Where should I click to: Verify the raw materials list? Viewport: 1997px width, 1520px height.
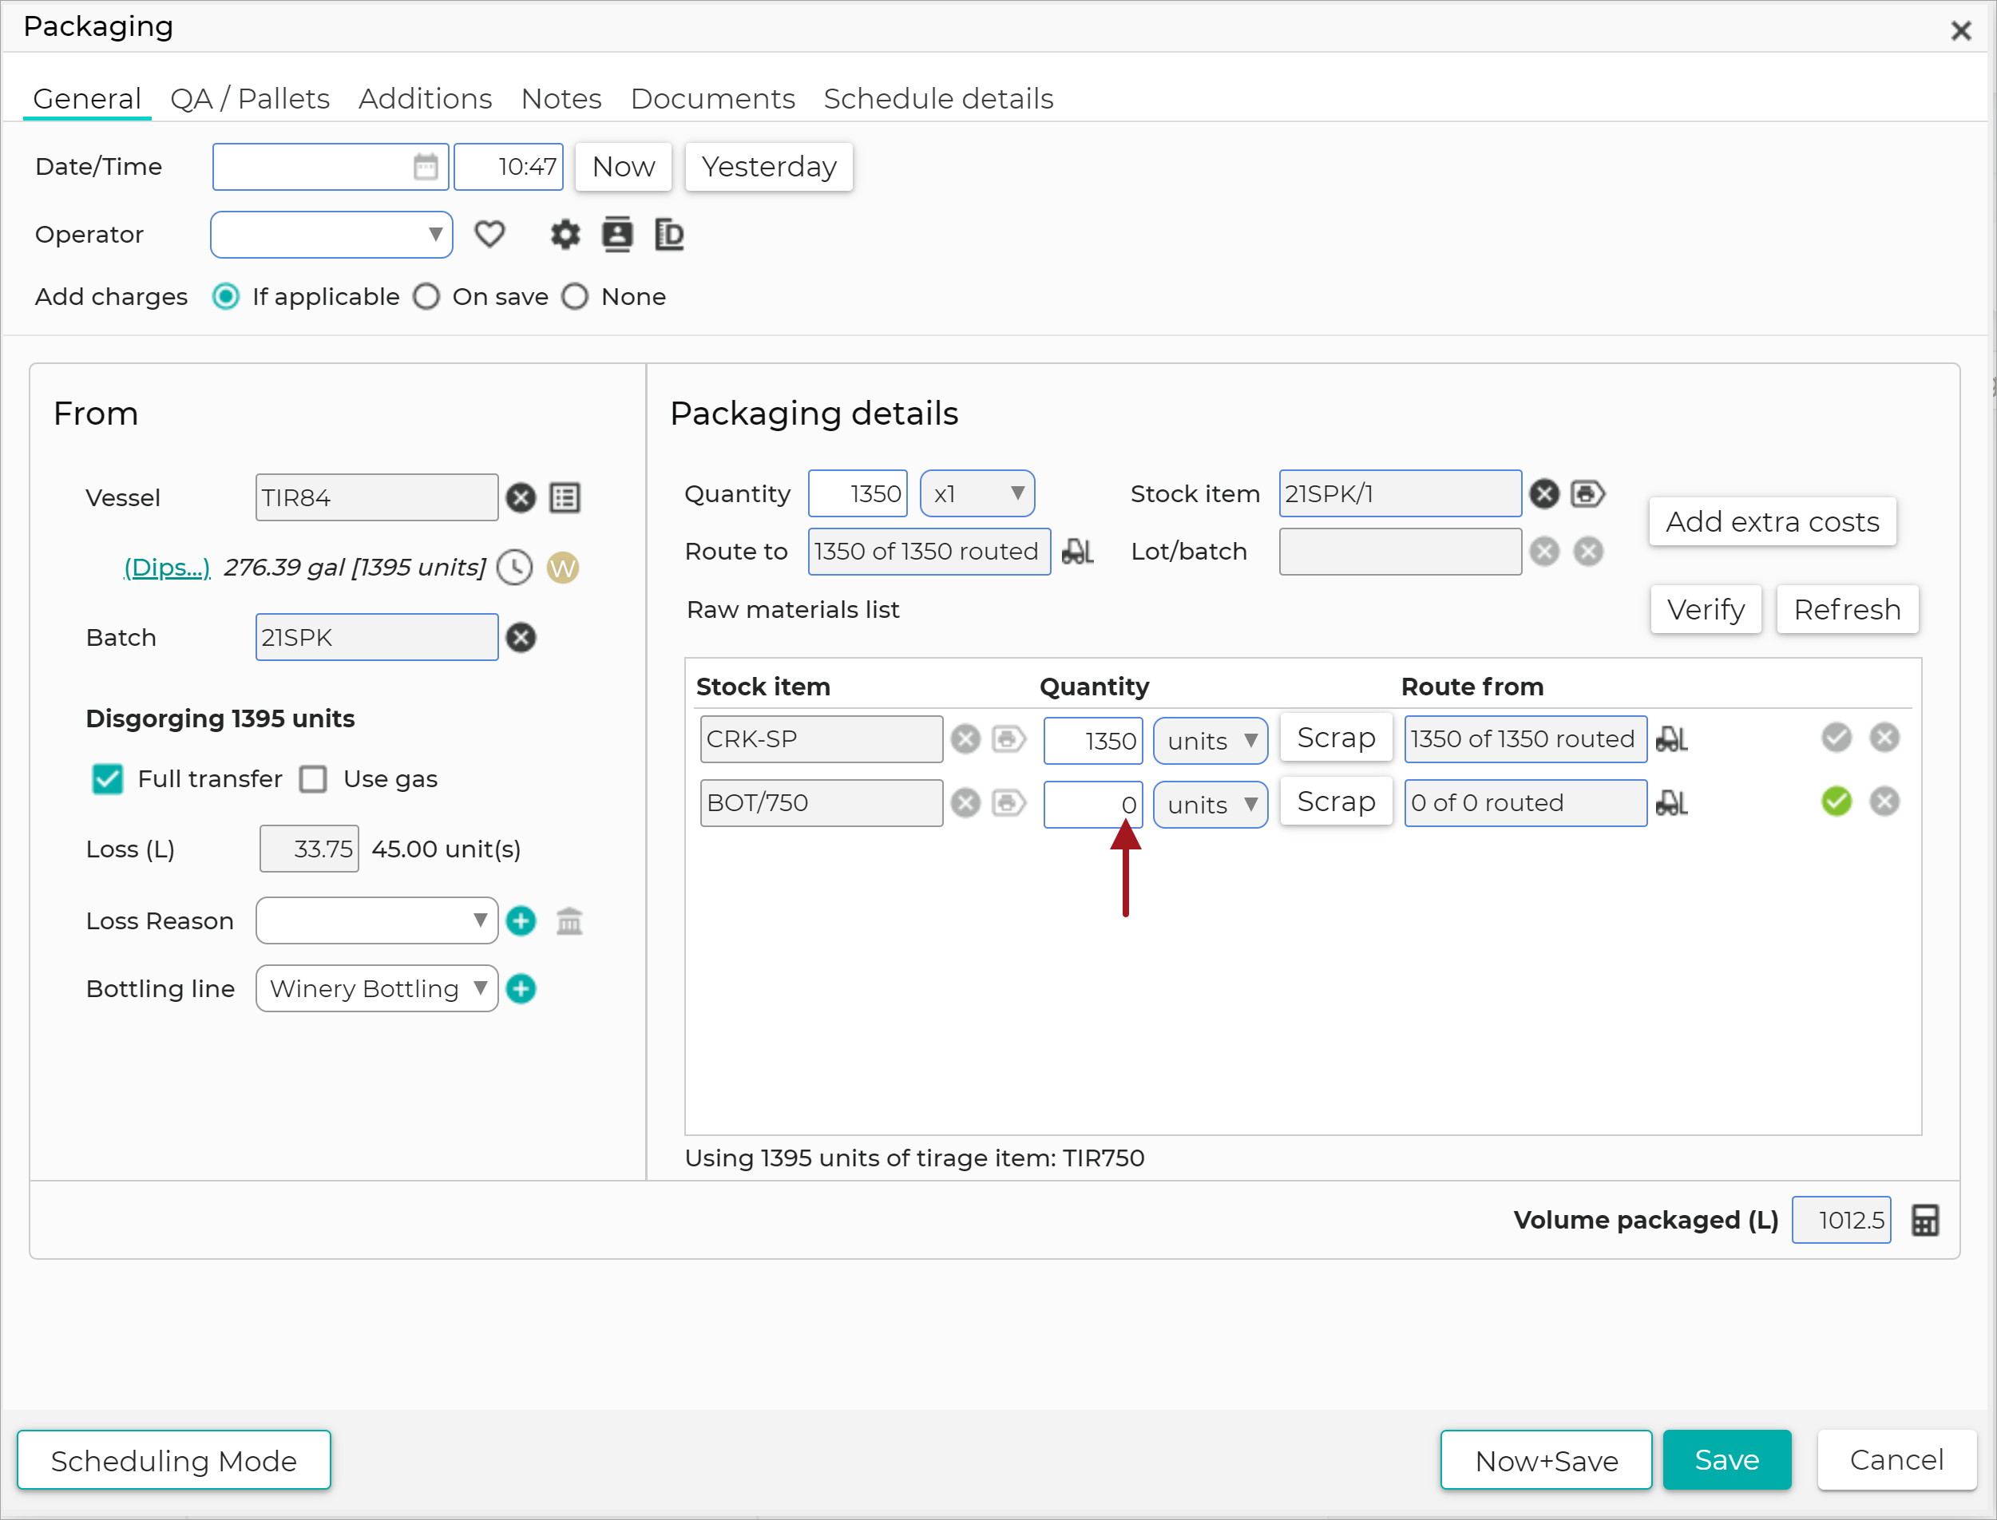click(x=1706, y=610)
